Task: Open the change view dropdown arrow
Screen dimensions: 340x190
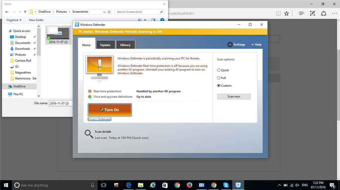Action: 145,20
